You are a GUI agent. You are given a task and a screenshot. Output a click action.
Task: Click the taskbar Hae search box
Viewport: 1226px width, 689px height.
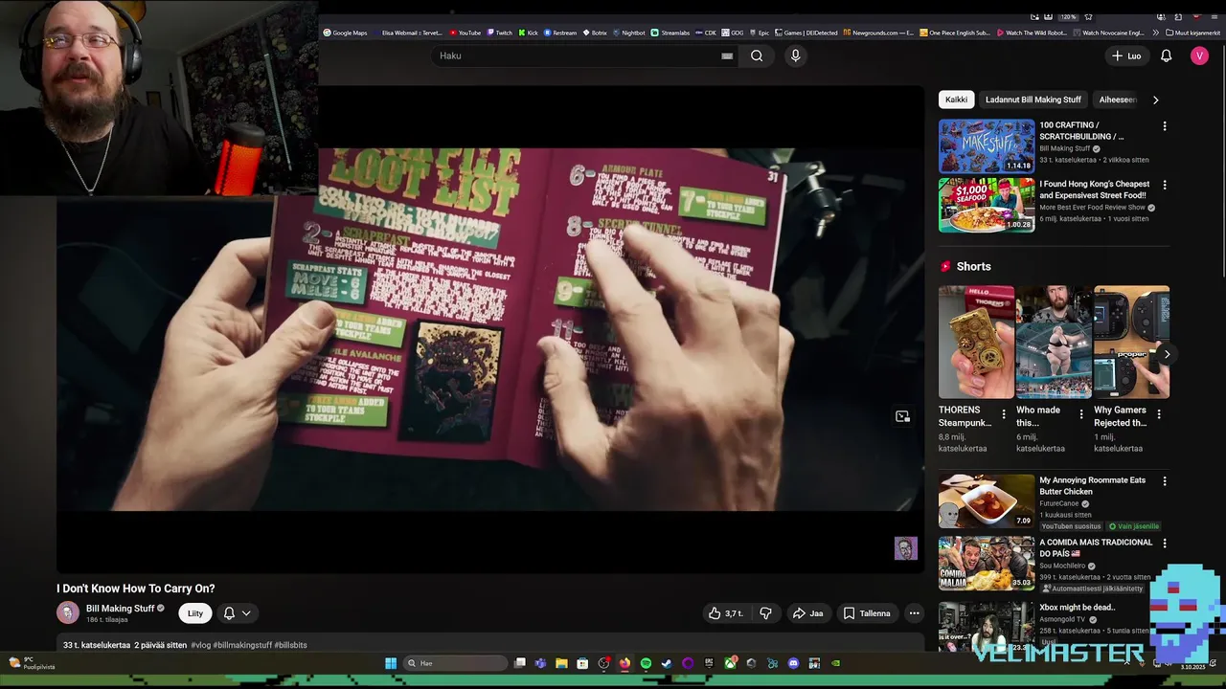(x=455, y=663)
